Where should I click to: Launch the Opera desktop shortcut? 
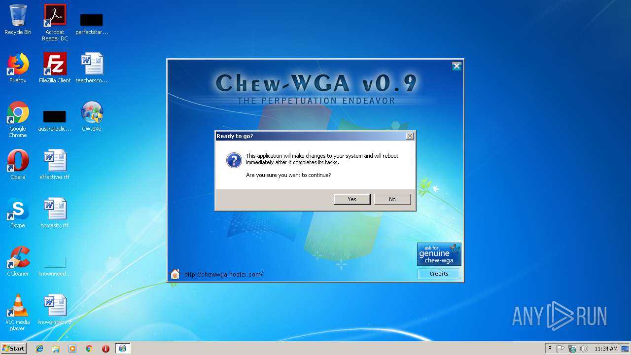coord(18,165)
